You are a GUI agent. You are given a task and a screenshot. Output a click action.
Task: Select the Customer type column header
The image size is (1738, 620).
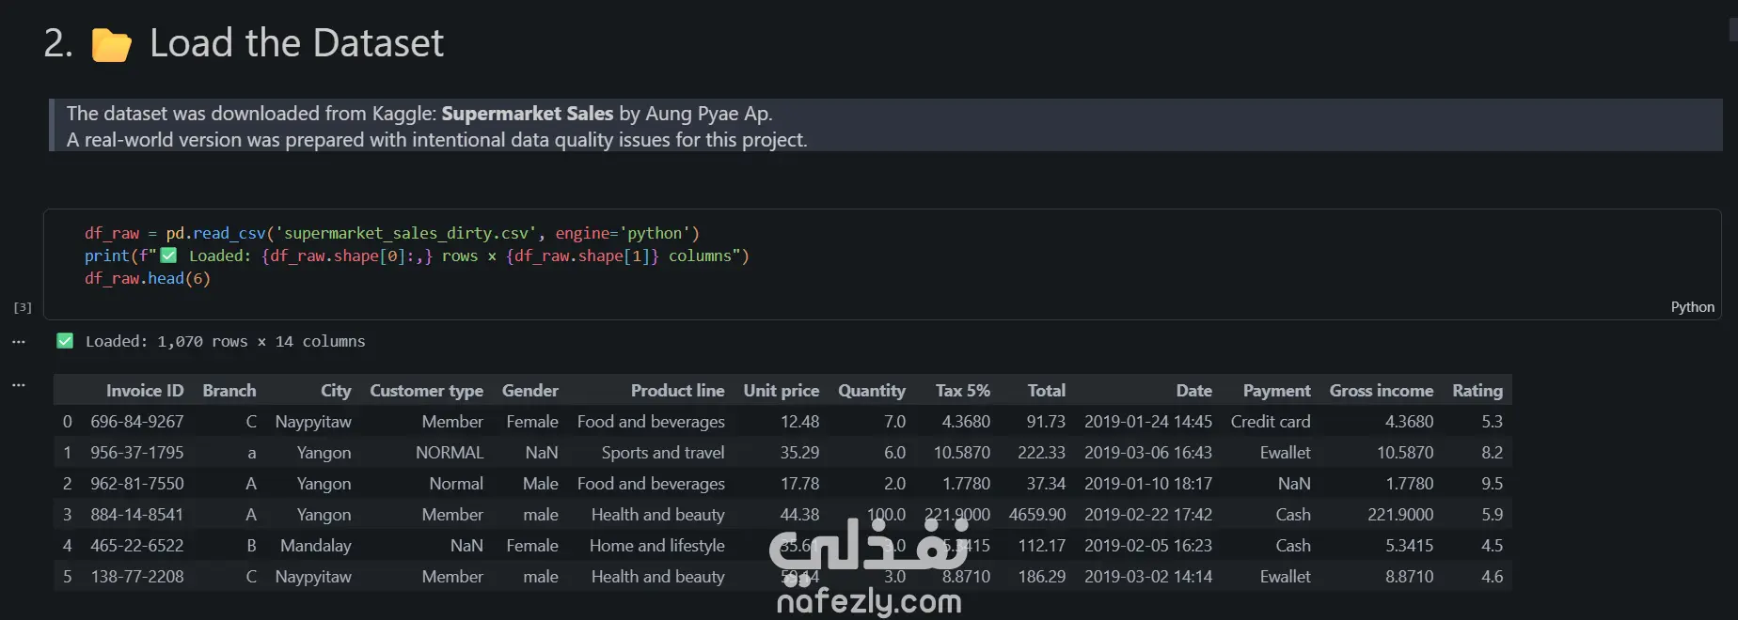click(x=426, y=391)
